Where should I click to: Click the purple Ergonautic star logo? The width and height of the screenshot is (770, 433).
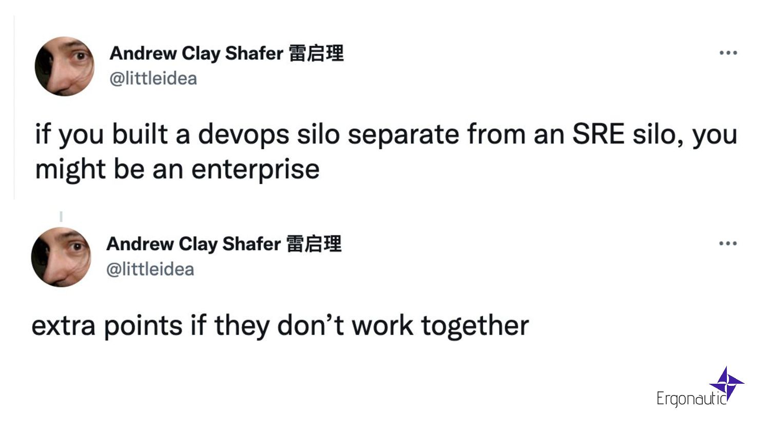click(x=727, y=383)
